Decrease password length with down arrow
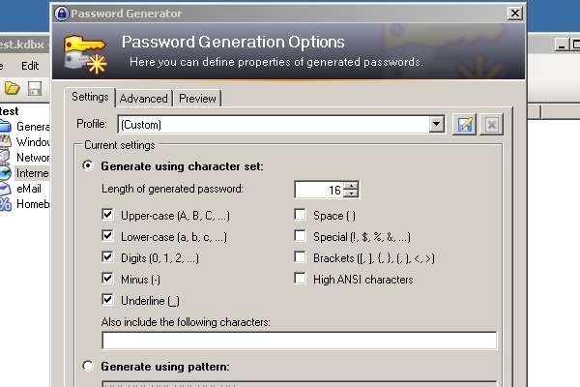 pyautogui.click(x=351, y=193)
